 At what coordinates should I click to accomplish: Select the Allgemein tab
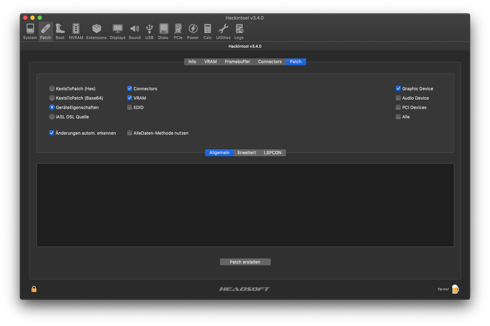[219, 153]
